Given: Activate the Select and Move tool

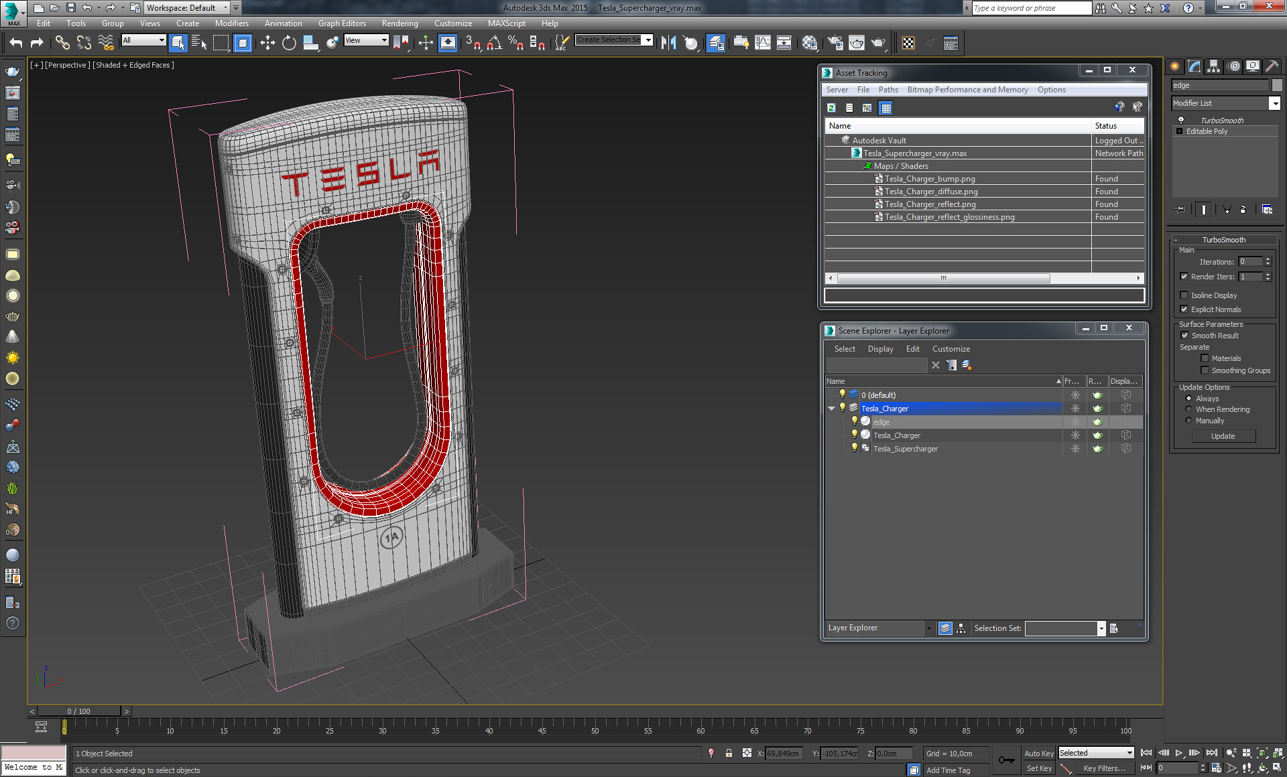Looking at the screenshot, I should [267, 43].
